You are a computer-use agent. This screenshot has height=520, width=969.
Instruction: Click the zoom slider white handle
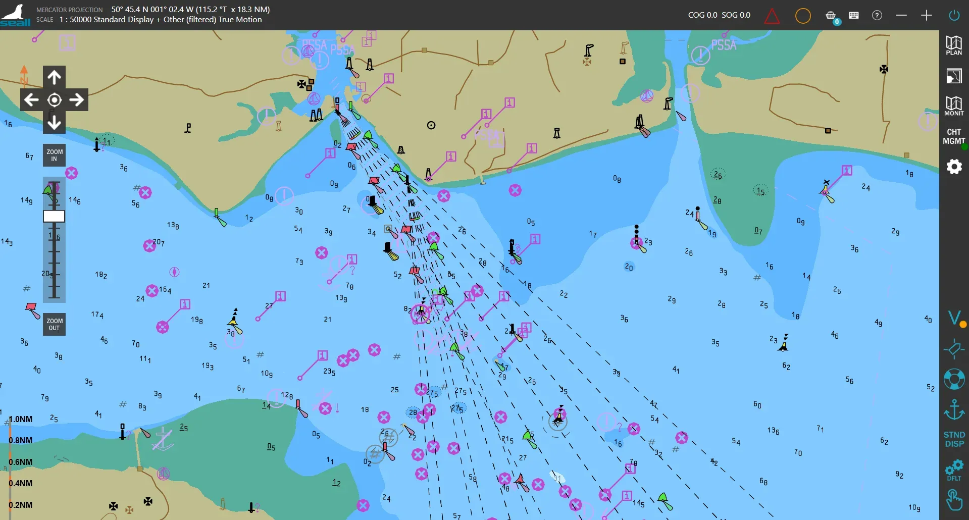pyautogui.click(x=54, y=217)
